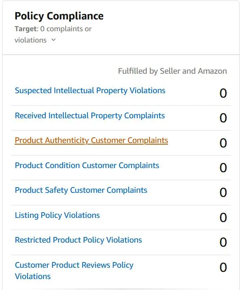The image size is (240, 290).
Task: Open Product Authenticity Customer Complaints link
Action: [x=91, y=141]
